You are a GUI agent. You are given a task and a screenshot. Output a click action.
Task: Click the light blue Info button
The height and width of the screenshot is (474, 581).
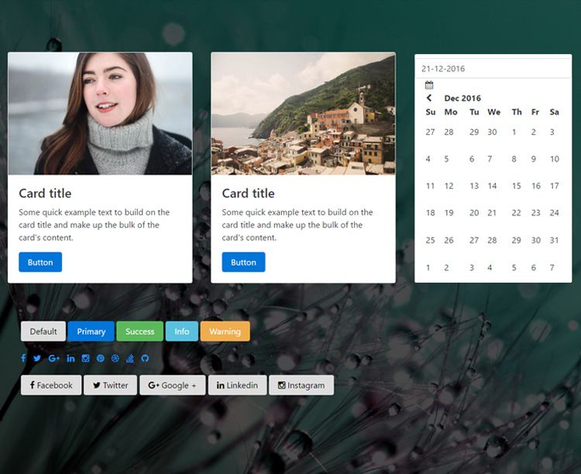coord(182,331)
